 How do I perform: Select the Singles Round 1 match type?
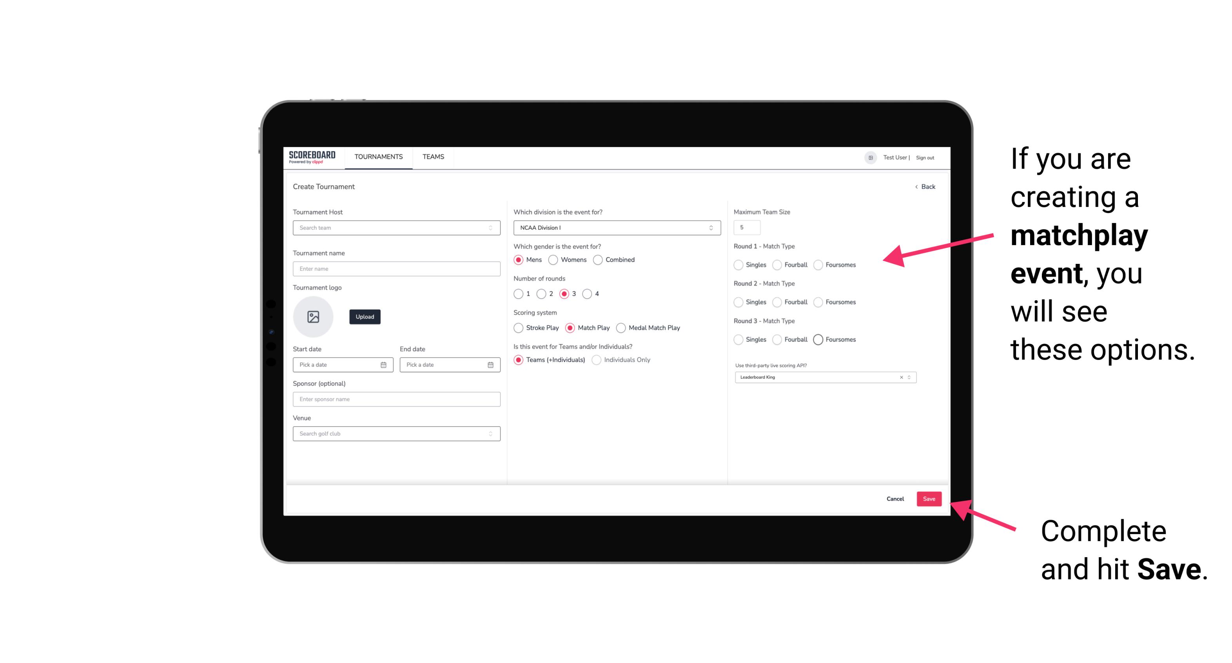[738, 265]
